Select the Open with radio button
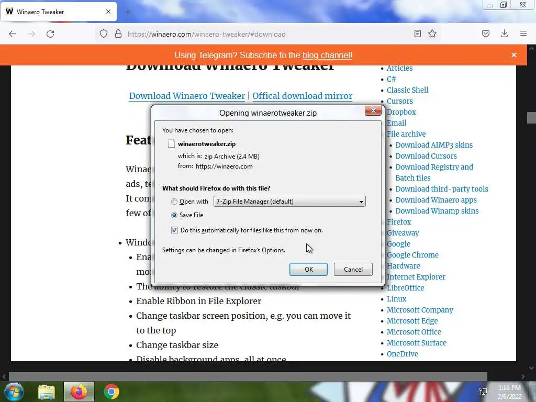 tap(174, 202)
